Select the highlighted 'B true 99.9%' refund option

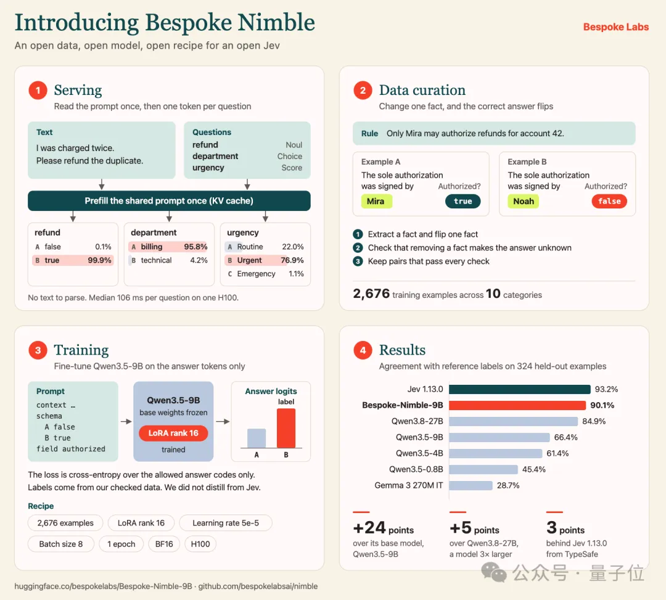73,260
